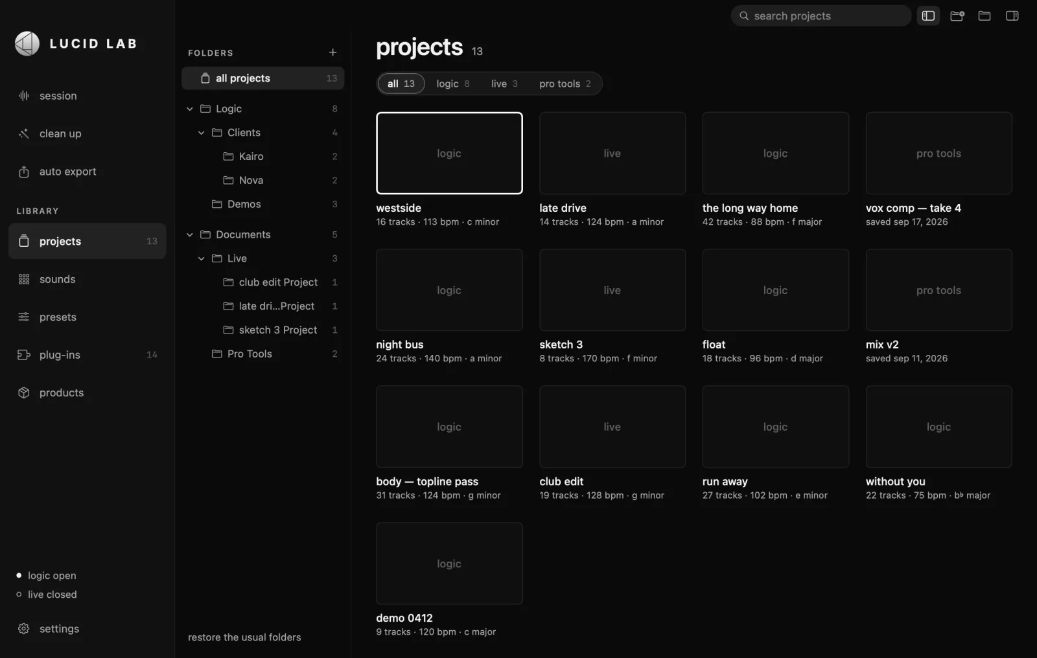Collapse the Documents folder
Screen dimensions: 1037x658
click(190, 234)
